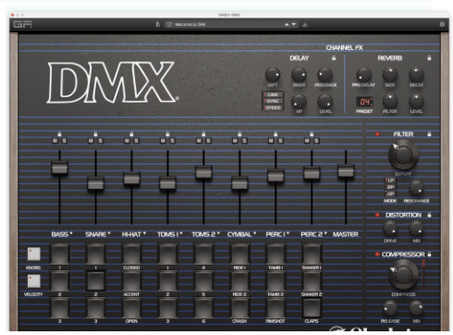
Task: Mute the Hi-Hat channel
Action: point(127,141)
